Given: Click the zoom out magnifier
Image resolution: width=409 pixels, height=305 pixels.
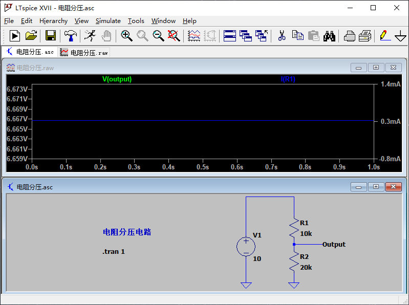Looking at the screenshot, I should (x=158, y=35).
